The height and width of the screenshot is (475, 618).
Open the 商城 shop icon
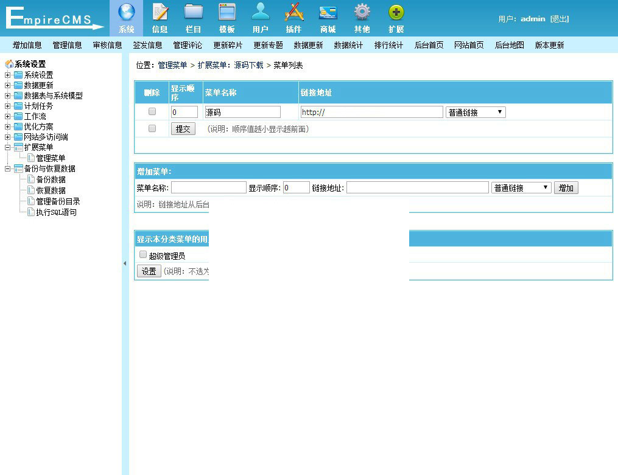[328, 13]
